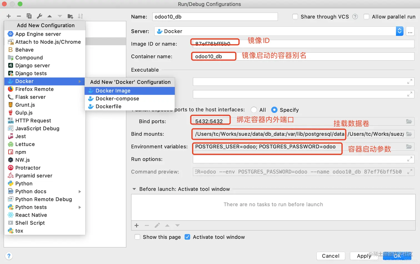Select the All ports radio button
Screen dimensions: 420x264
pos(254,110)
